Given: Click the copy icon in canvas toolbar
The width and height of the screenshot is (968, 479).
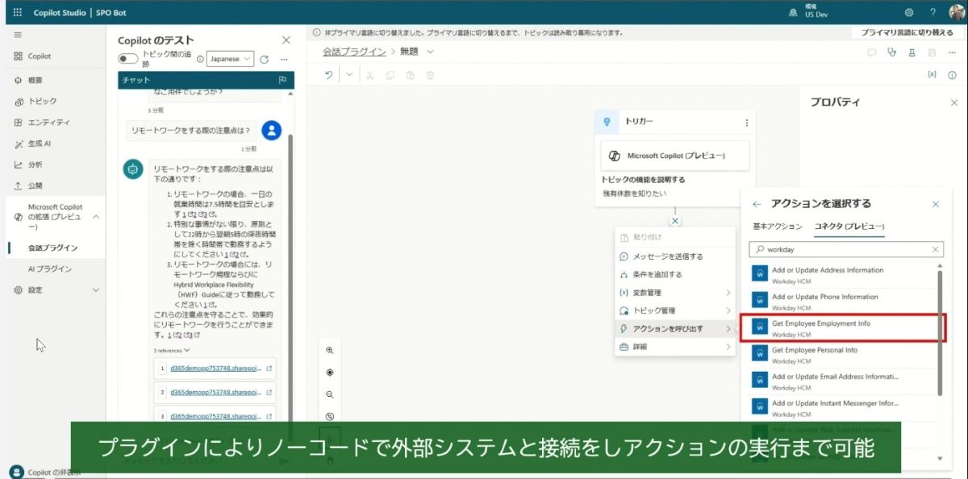Looking at the screenshot, I should [x=390, y=75].
